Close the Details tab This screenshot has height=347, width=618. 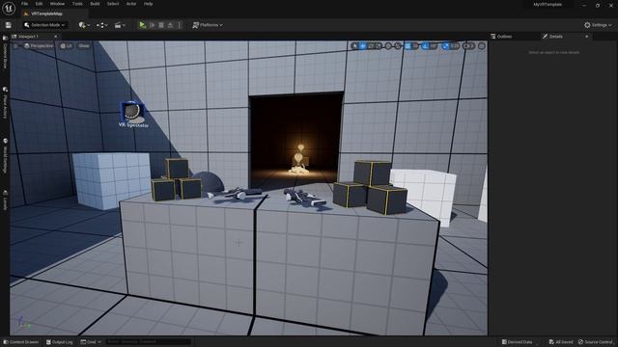586,37
